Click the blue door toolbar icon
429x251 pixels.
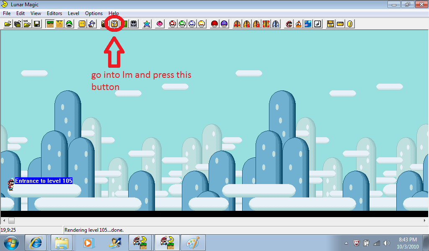click(276, 24)
